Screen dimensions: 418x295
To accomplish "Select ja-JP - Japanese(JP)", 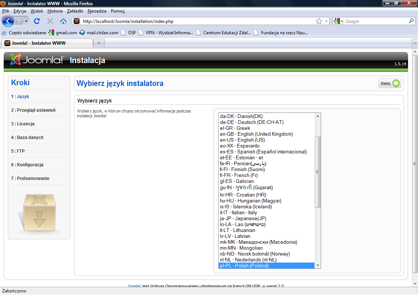I will 267,218.
